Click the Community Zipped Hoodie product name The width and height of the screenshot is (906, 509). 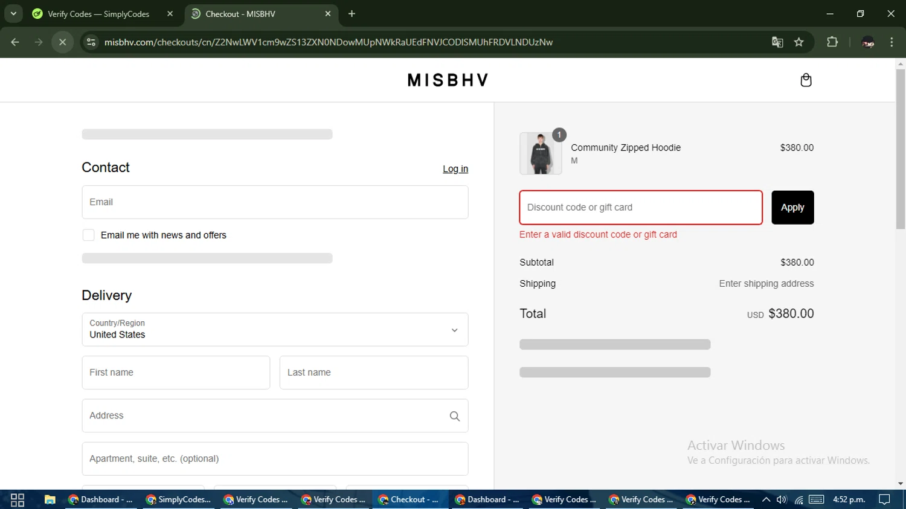[x=626, y=148]
